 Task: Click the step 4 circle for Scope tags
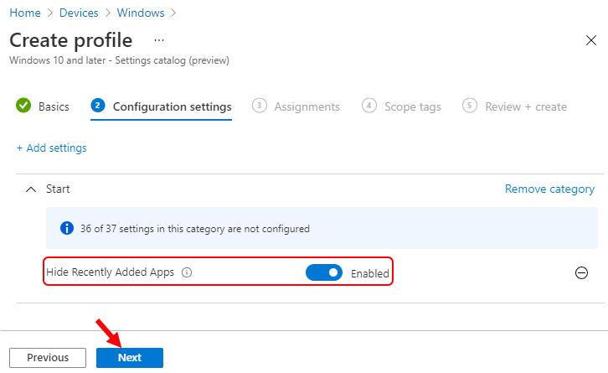tap(369, 106)
